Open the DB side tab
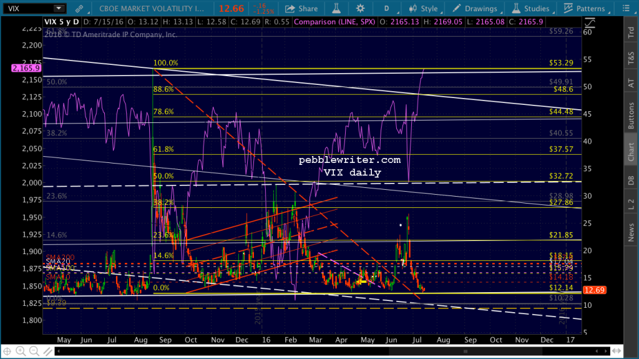Image resolution: width=639 pixels, height=359 pixels. point(631,180)
